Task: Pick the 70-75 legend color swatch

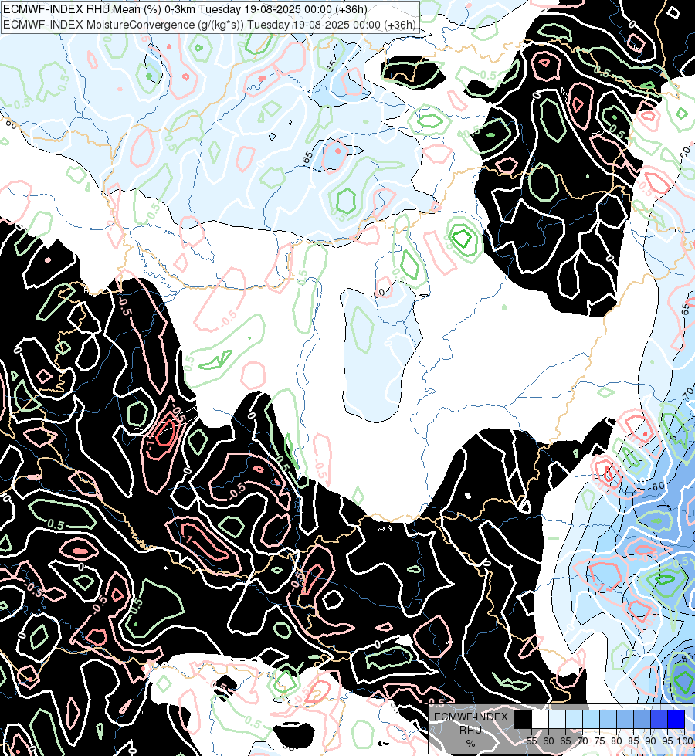Action: [x=592, y=719]
